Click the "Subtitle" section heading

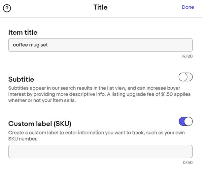21,79
